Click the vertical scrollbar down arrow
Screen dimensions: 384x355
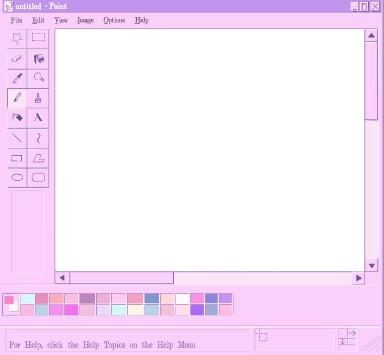click(372, 265)
